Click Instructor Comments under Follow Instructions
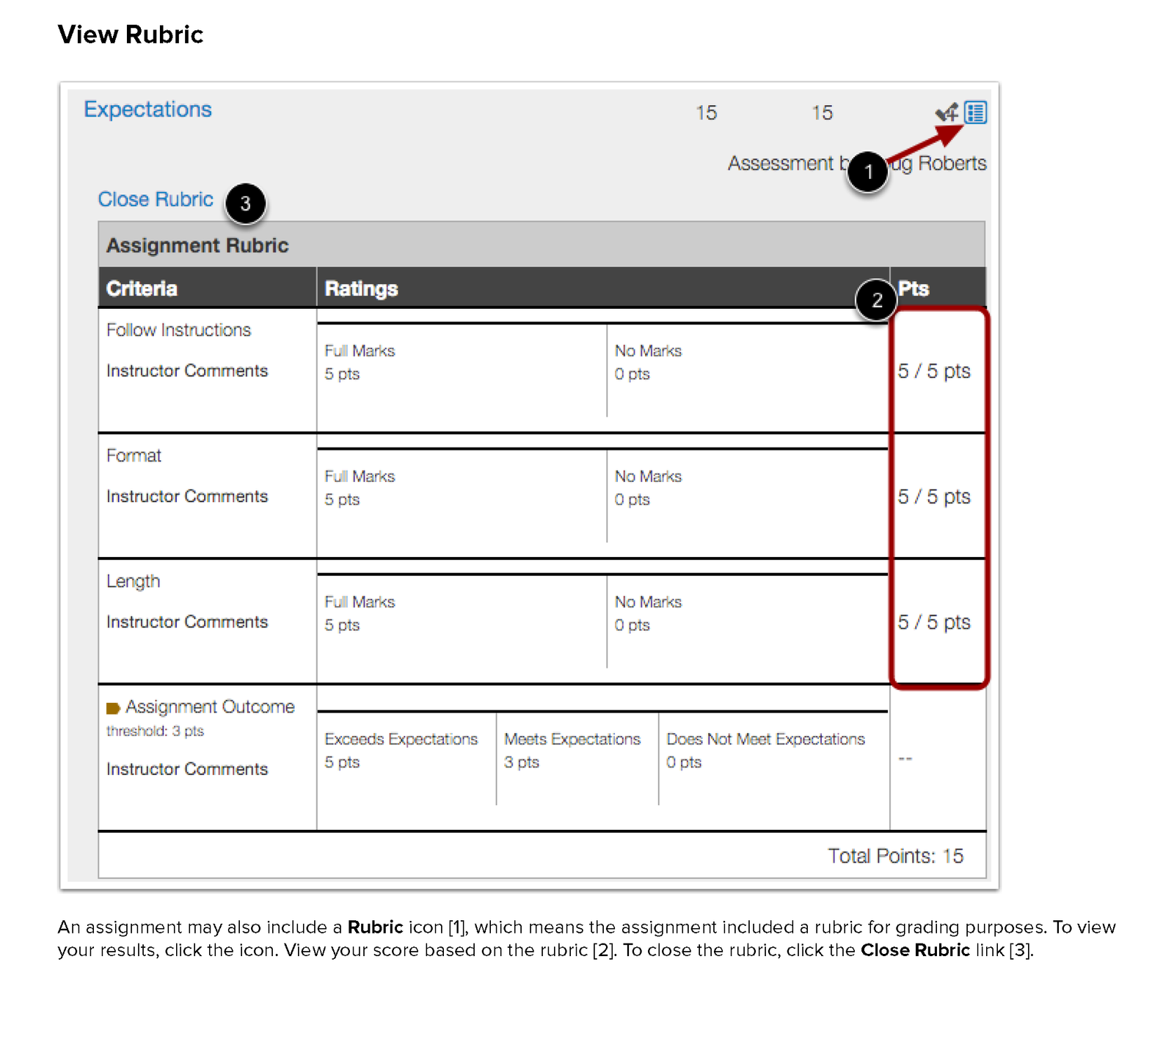Viewport: 1174px width, 1039px height. (187, 371)
